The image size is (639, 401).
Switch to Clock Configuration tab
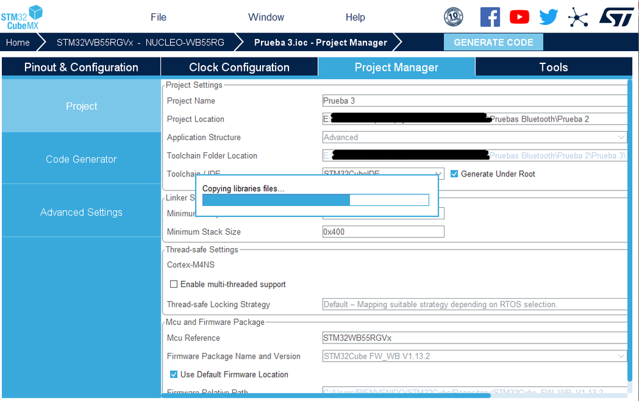pyautogui.click(x=239, y=67)
